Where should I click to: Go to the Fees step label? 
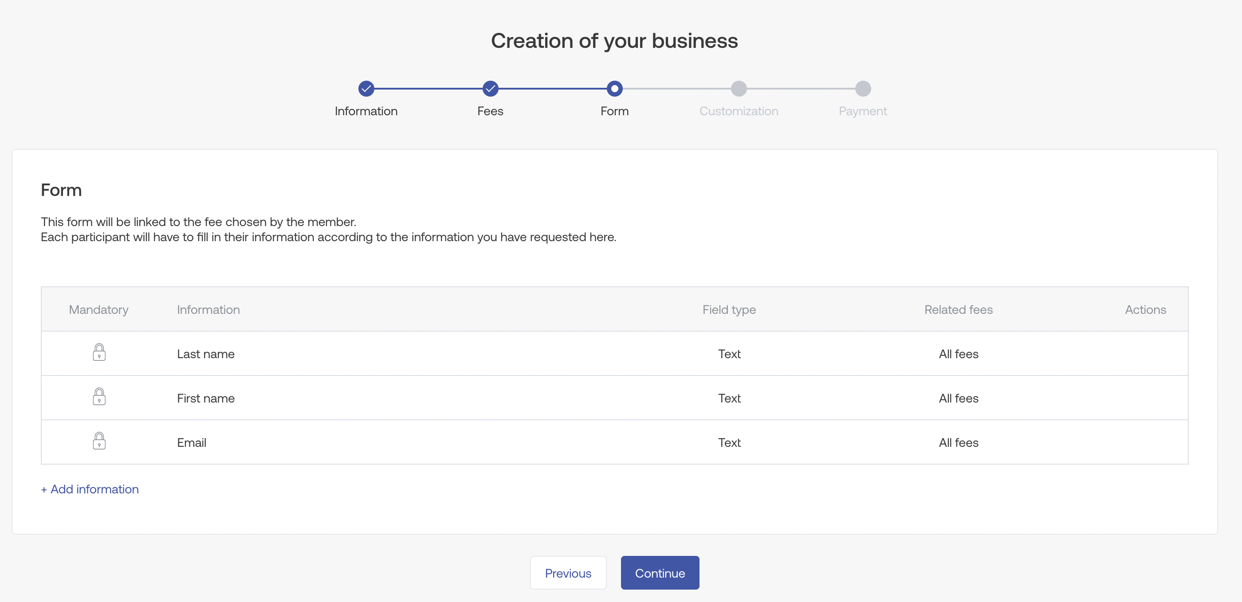[490, 111]
